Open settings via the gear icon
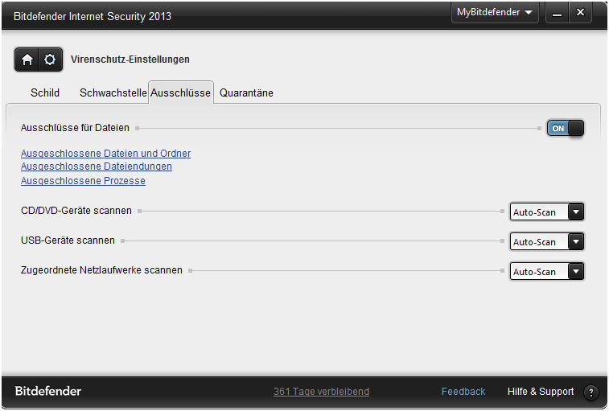The image size is (609, 411). (50, 60)
